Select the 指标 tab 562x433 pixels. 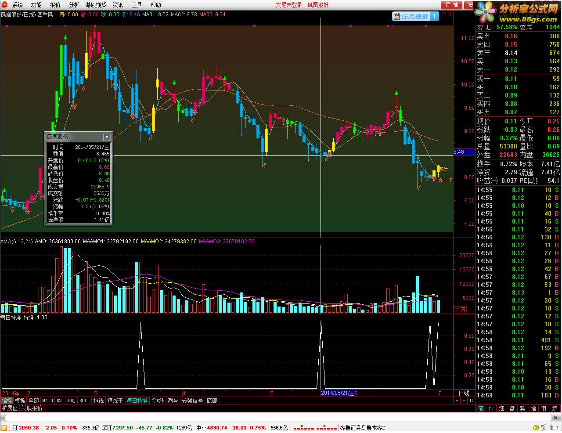click(x=7, y=401)
